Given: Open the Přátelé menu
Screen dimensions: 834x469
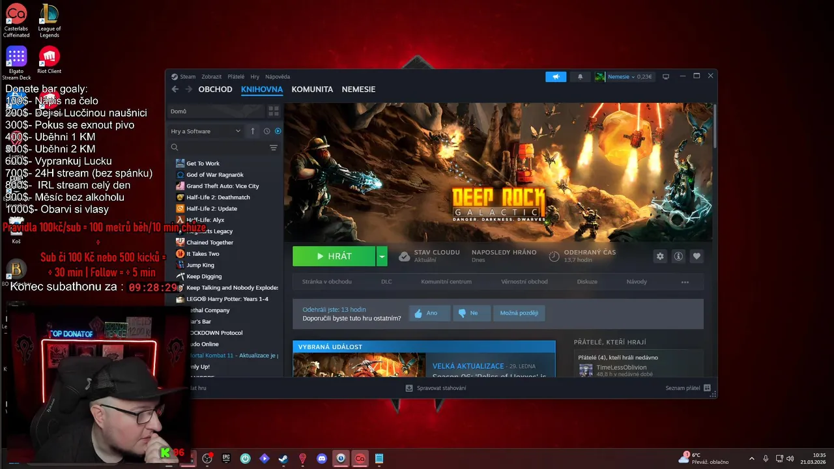Looking at the screenshot, I should (236, 77).
